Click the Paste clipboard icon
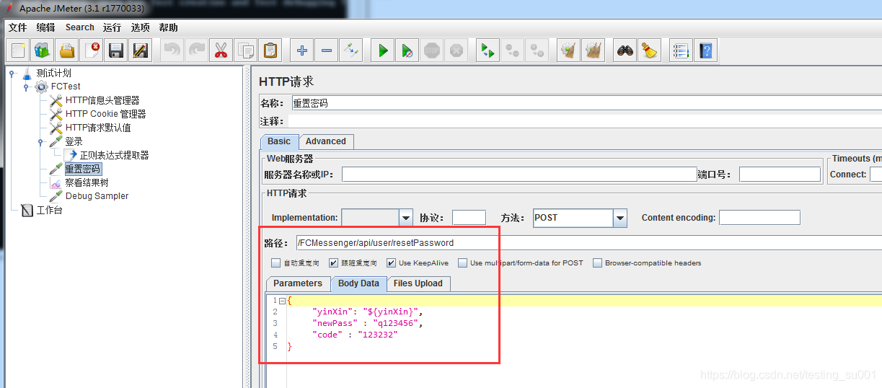 (270, 50)
